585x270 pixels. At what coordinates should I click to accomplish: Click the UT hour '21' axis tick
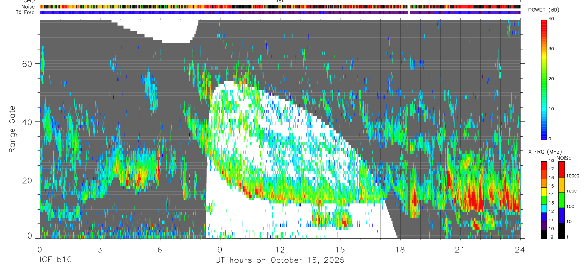[x=460, y=250]
